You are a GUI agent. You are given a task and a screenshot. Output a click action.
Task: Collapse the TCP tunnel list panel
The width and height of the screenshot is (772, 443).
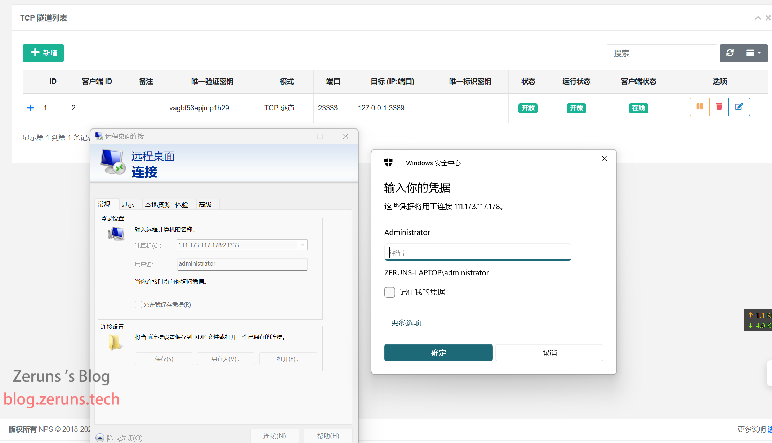point(758,18)
